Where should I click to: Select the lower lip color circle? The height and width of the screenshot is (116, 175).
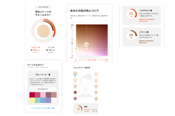pos(75,98)
